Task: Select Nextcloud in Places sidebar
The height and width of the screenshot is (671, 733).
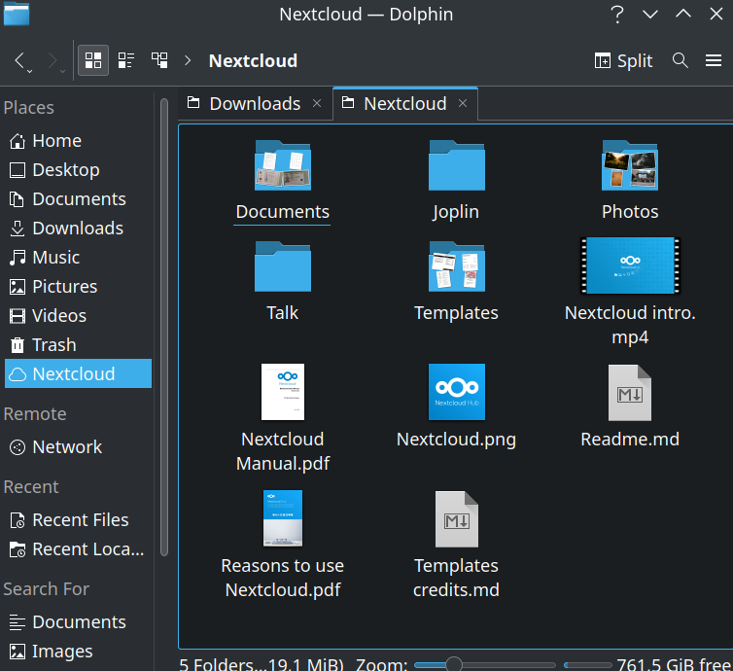Action: pyautogui.click(x=78, y=373)
